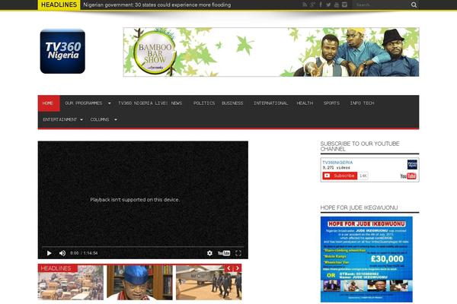
Task: Play the video in the player
Action: (x=50, y=253)
